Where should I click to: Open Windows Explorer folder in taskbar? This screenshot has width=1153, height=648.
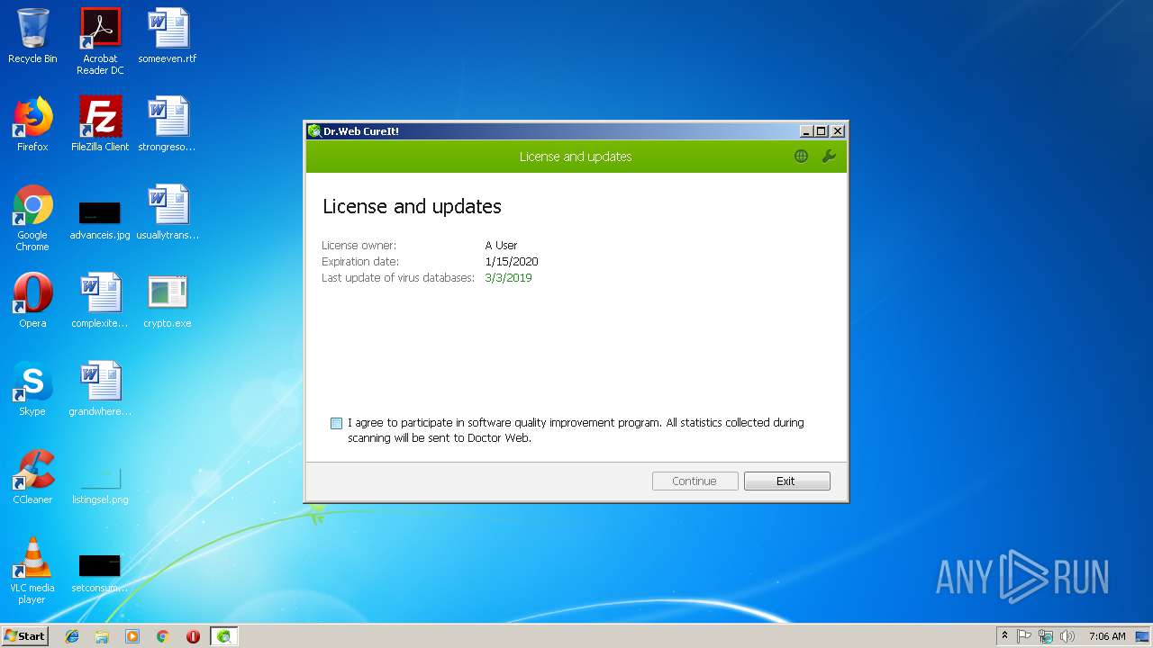pyautogui.click(x=102, y=636)
